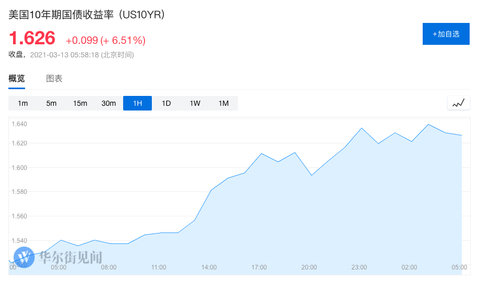The image size is (478, 282).
Task: Switch chart to 1W interval
Action: pyautogui.click(x=195, y=103)
